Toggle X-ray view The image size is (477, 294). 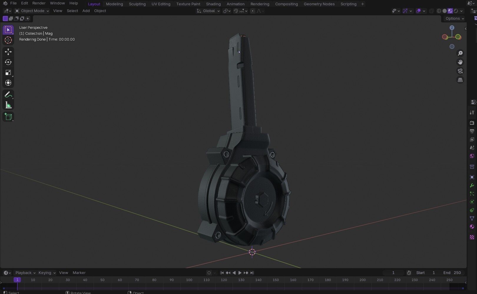coord(432,11)
